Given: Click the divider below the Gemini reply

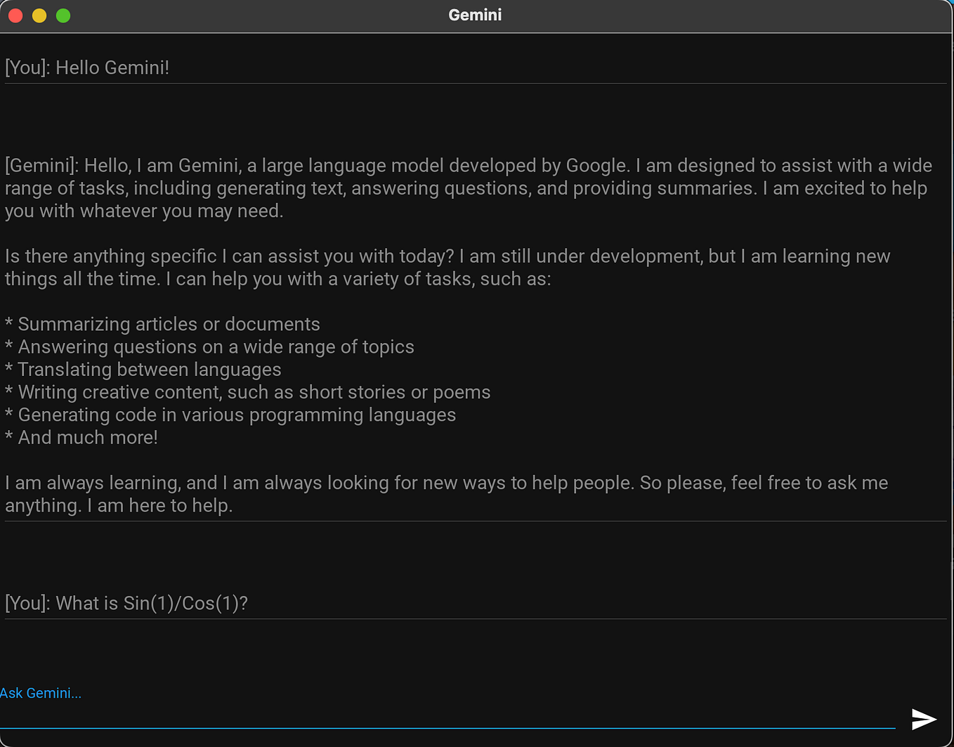Looking at the screenshot, I should coord(475,521).
